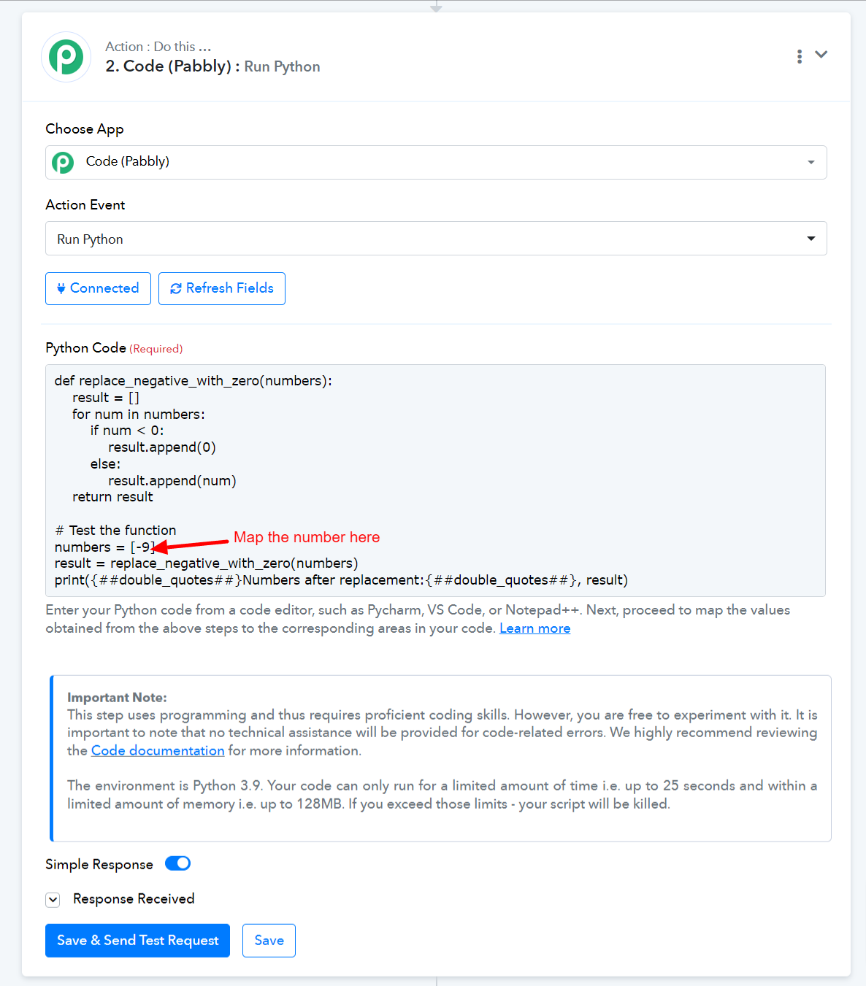
Task: Click the numbers list value in code
Action: pos(142,547)
